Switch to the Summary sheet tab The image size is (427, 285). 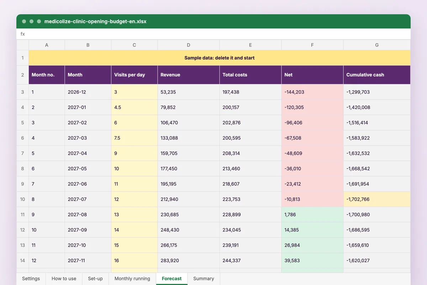[204, 279]
